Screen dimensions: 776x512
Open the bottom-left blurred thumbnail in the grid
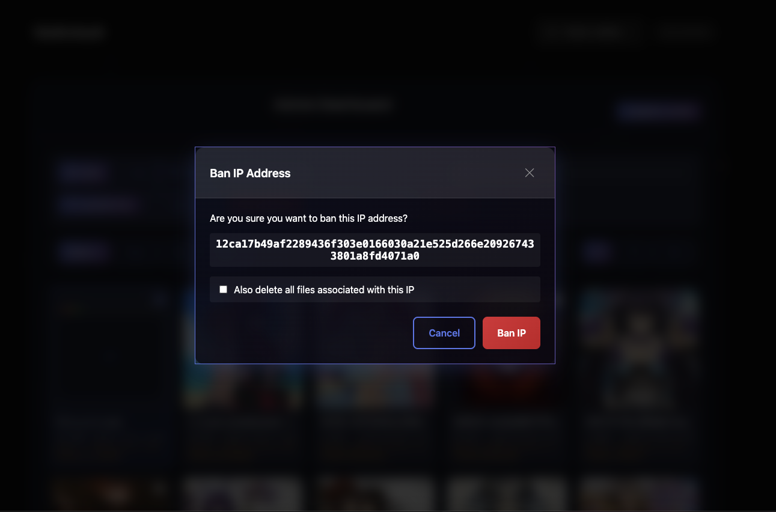[111, 494]
